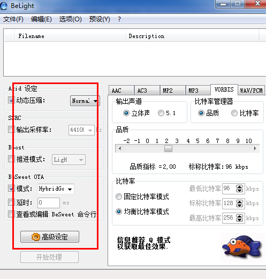The height and width of the screenshot is (279, 266).
Task: Check 查看或编辑 BeSweet 命令行
Action: point(11,214)
